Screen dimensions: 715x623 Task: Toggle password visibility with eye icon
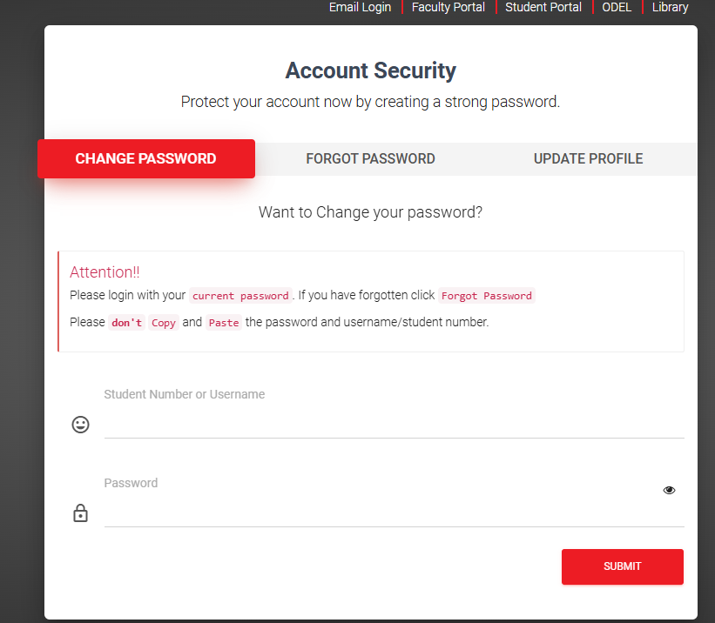[669, 490]
